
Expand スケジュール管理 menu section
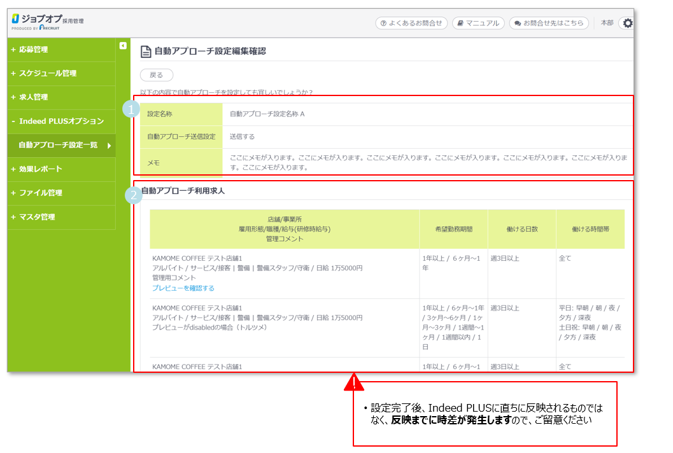[x=43, y=74]
